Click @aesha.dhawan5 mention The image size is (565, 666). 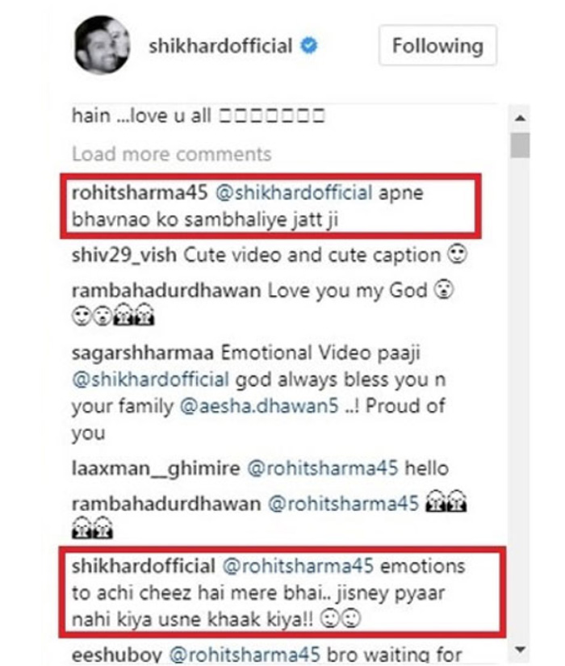coord(259,406)
